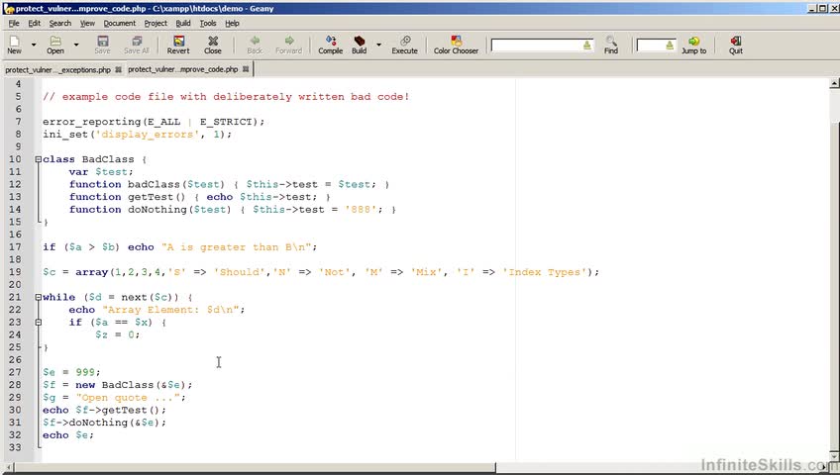Click line number 19 in the margin
This screenshot has height=475, width=840.
click(15, 272)
